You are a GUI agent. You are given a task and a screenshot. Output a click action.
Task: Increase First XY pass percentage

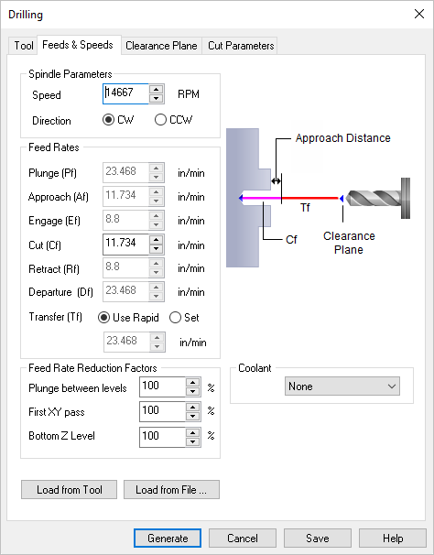pos(192,407)
